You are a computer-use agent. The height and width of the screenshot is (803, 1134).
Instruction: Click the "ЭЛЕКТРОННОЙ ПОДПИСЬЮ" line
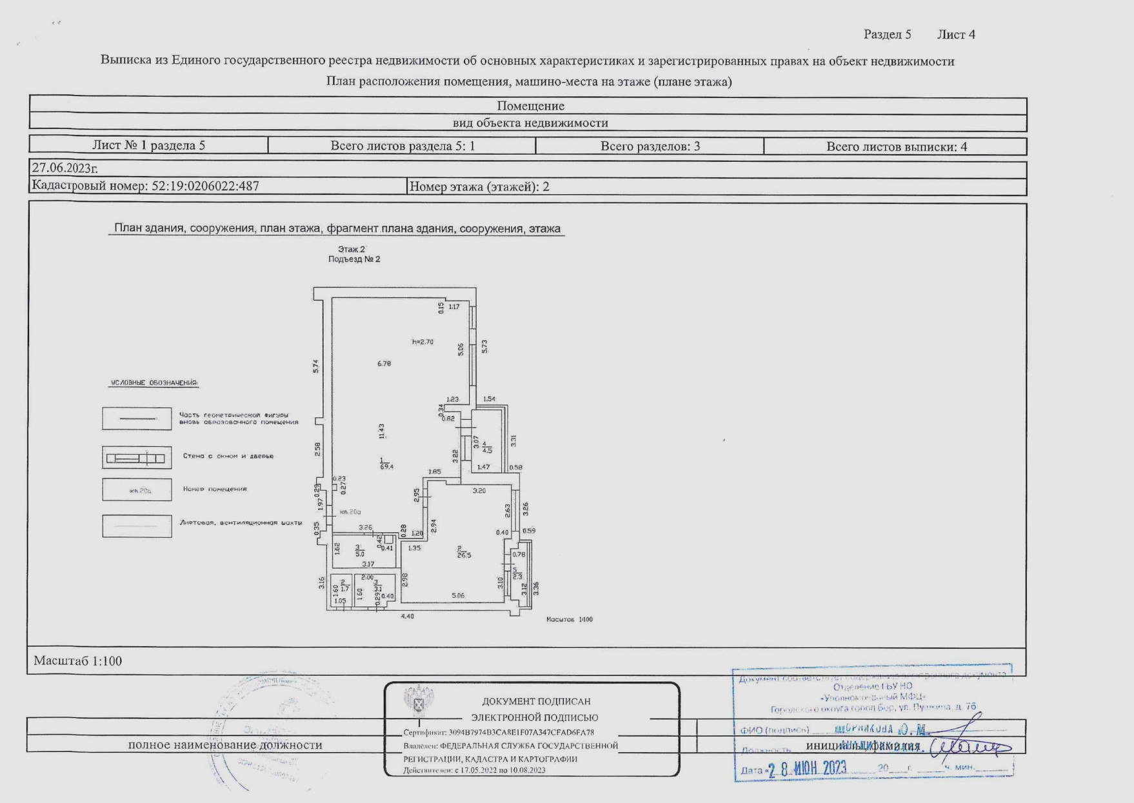pyautogui.click(x=534, y=717)
